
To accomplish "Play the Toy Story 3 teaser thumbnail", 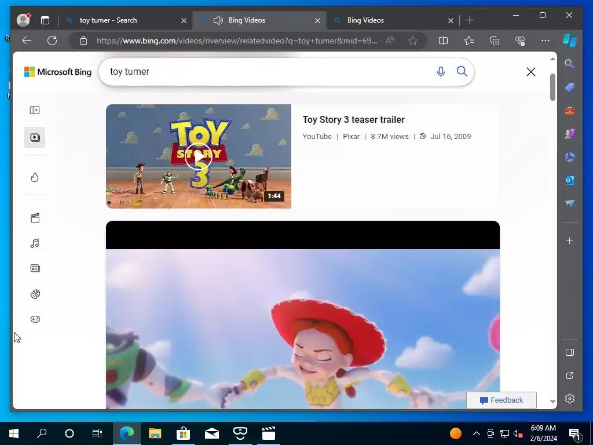I will click(x=199, y=156).
